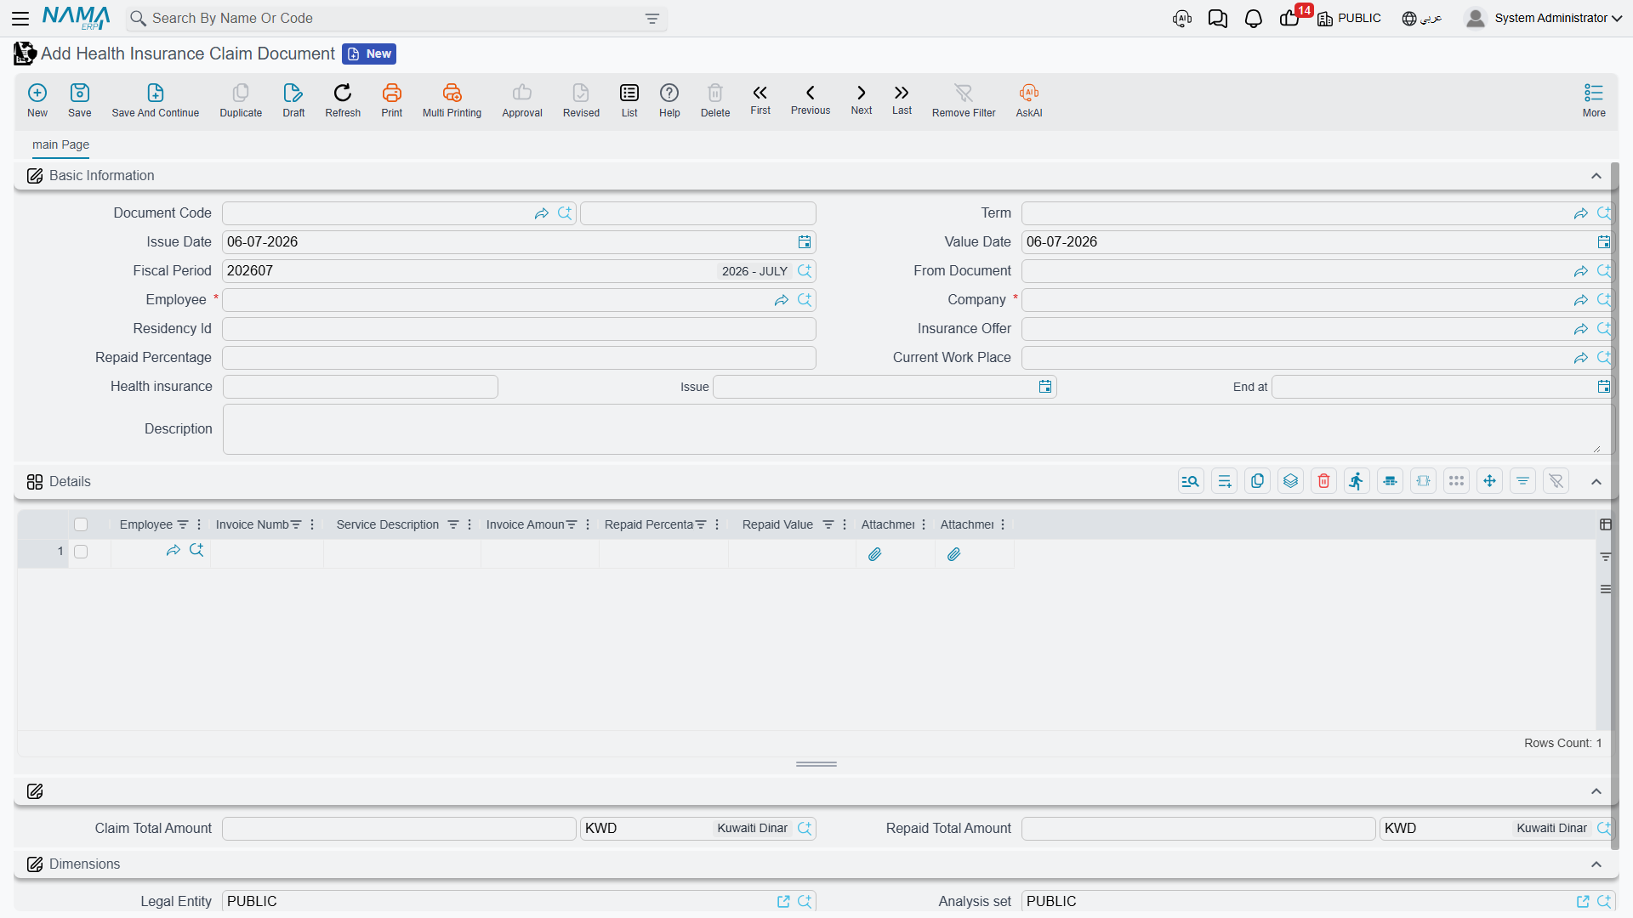Switch language to Arabic
The image size is (1633, 918).
(1422, 18)
